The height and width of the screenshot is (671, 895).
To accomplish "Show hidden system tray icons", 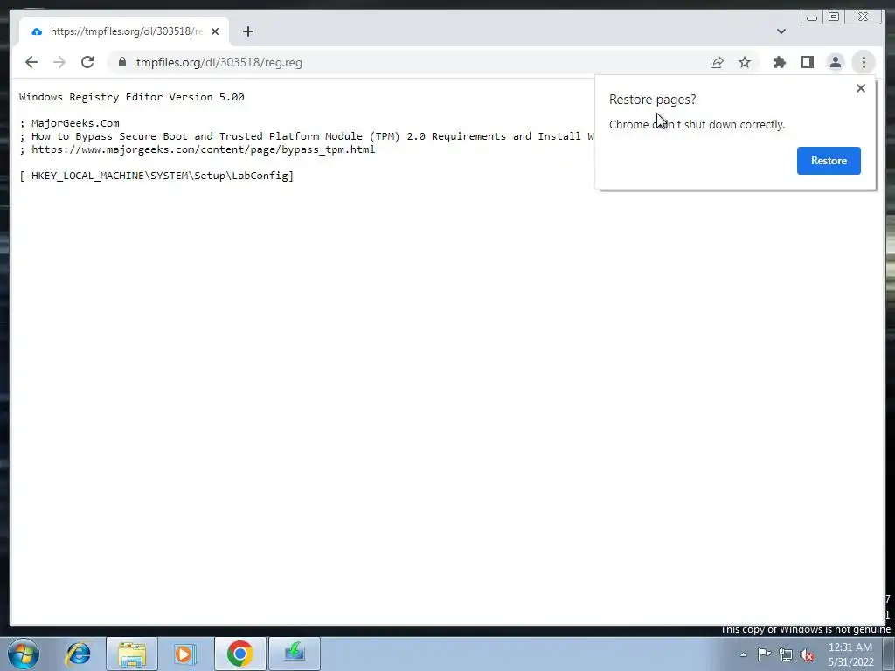I will click(x=743, y=654).
